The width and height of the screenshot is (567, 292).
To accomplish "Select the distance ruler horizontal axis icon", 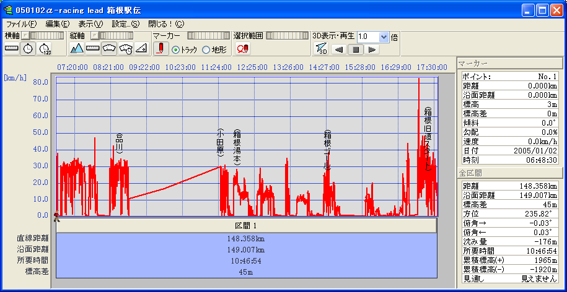I will [x=12, y=49].
